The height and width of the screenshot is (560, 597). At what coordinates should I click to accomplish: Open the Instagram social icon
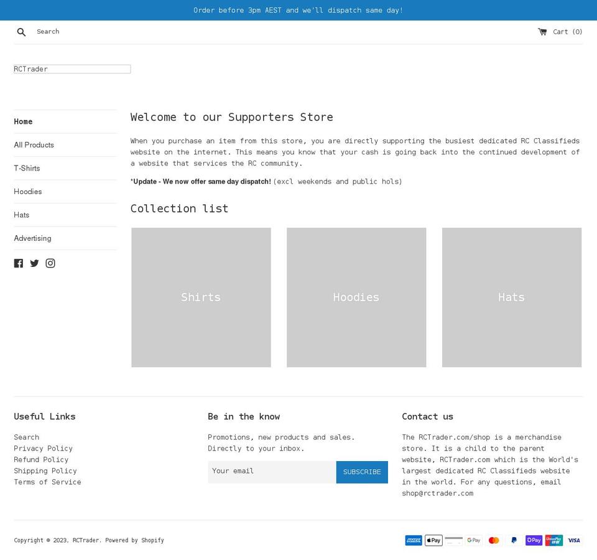point(50,263)
